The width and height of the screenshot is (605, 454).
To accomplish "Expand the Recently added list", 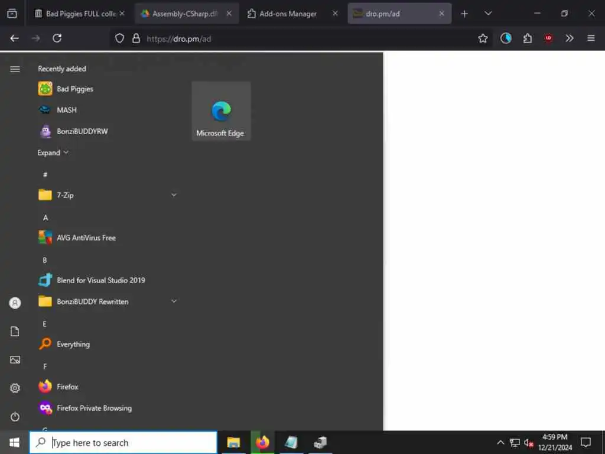I will tap(53, 153).
